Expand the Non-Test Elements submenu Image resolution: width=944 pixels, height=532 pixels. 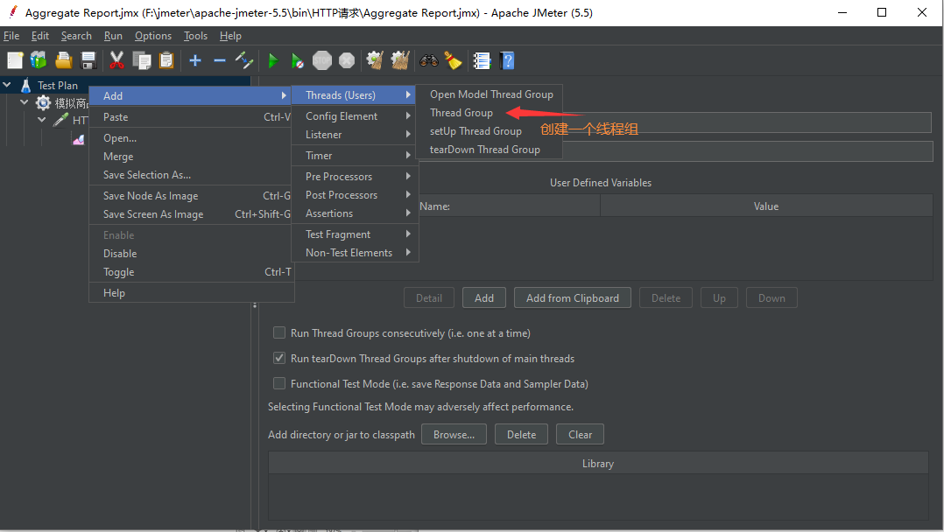click(356, 253)
